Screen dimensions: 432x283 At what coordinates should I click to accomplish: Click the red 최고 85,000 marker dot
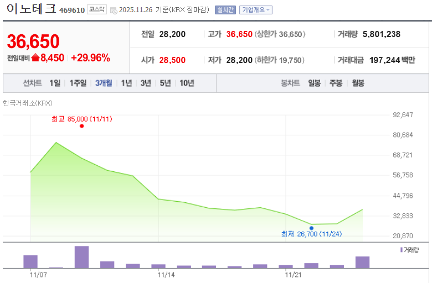pos(82,126)
